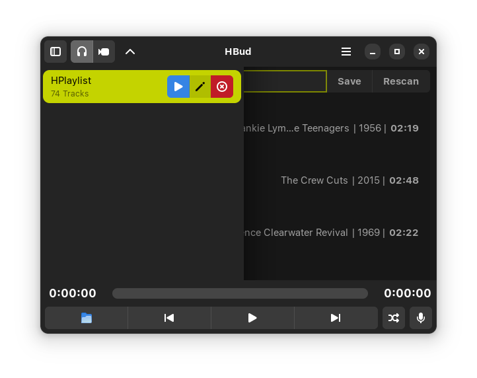Open the hamburger main menu
Viewport: 477px width, 378px height.
[x=346, y=52]
